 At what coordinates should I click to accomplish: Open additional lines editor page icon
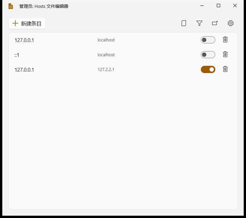184,23
